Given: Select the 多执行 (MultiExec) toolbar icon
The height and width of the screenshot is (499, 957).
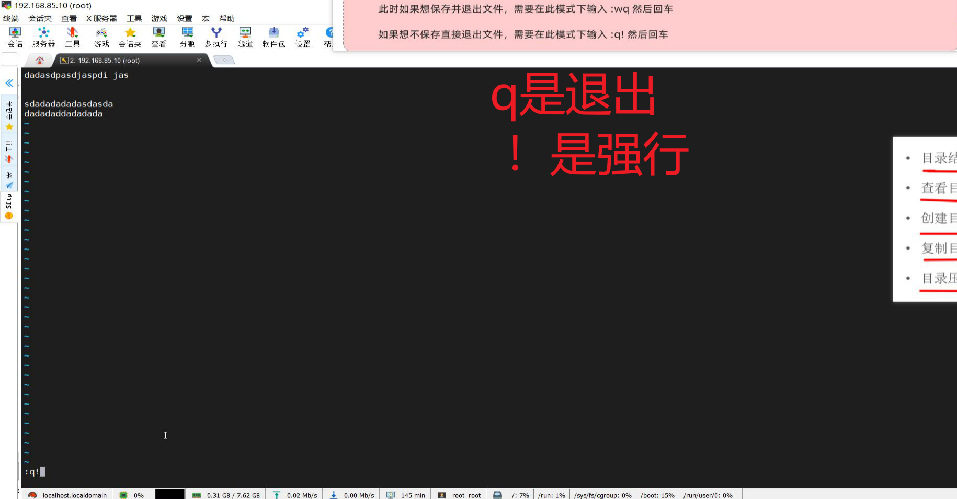Looking at the screenshot, I should click(x=216, y=37).
